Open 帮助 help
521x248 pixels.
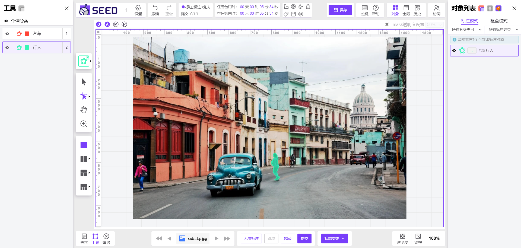pos(376,10)
